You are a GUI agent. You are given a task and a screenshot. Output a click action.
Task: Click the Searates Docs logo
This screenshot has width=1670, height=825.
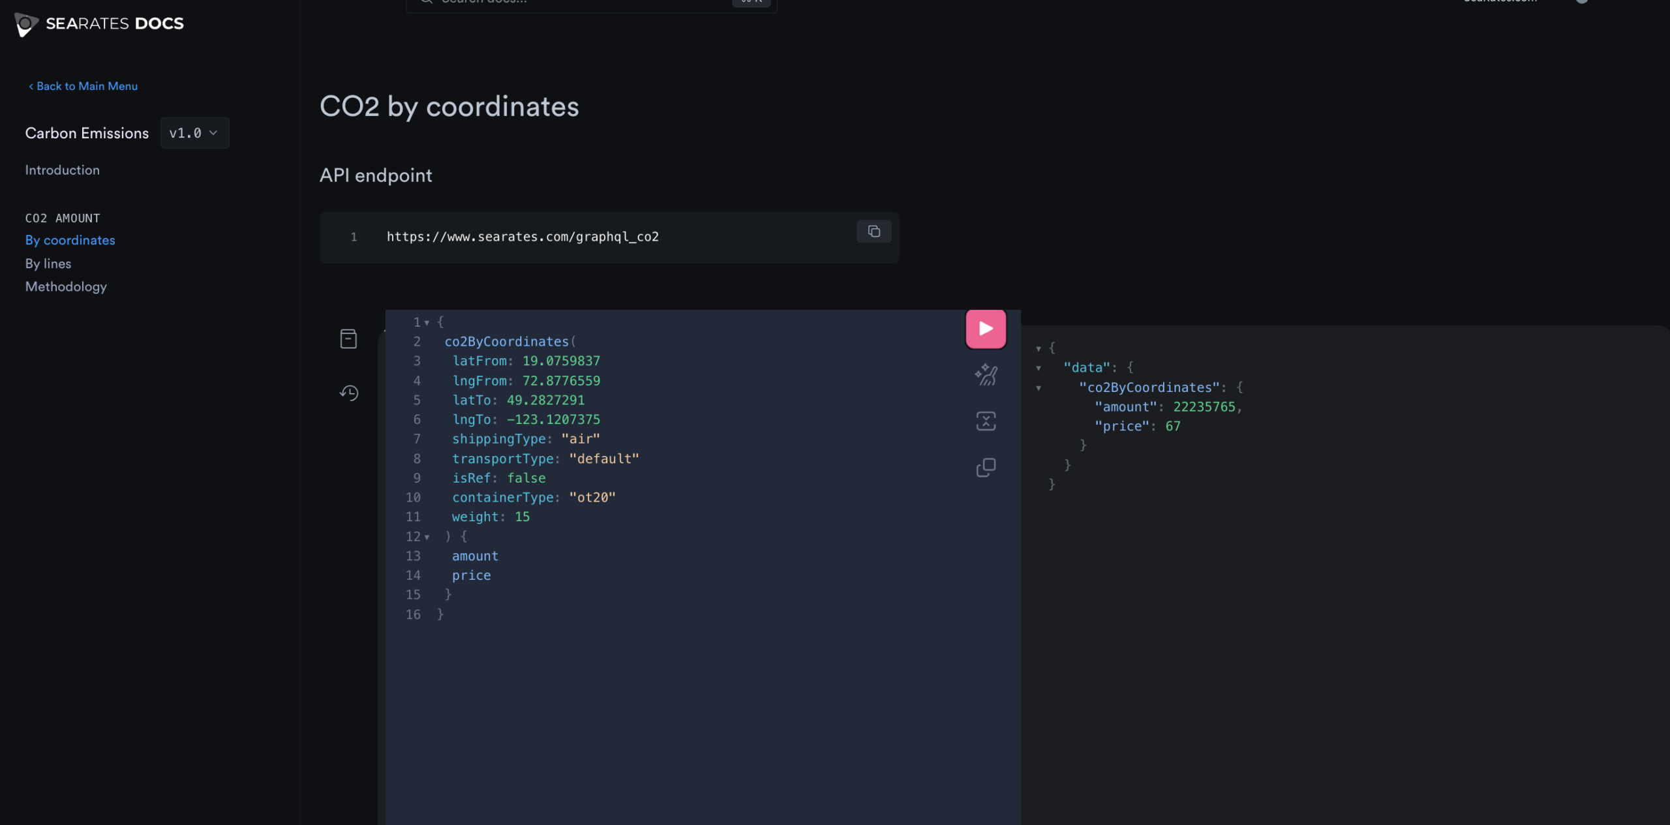click(x=99, y=24)
